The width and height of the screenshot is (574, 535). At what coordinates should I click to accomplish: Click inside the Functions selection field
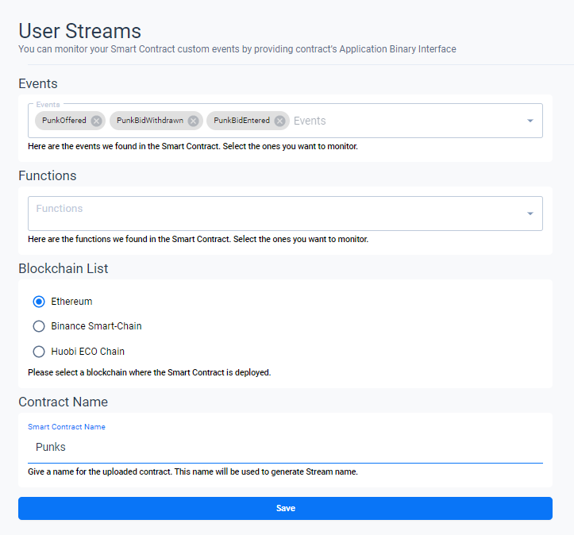point(270,214)
